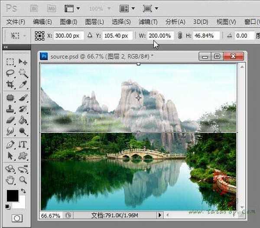Select the Rectangular Marquee tool
The width and height of the screenshot is (260, 228).
pos(10,62)
